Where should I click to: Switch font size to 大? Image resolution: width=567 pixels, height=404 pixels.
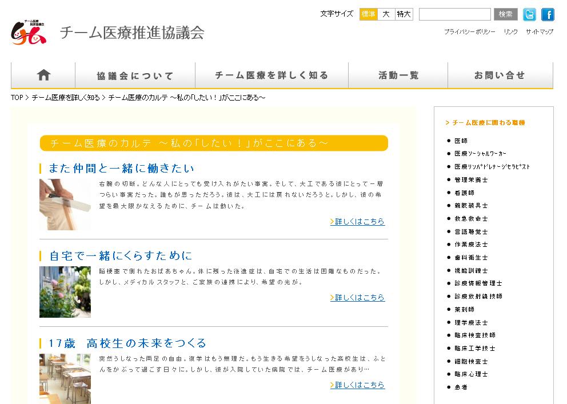coord(386,14)
